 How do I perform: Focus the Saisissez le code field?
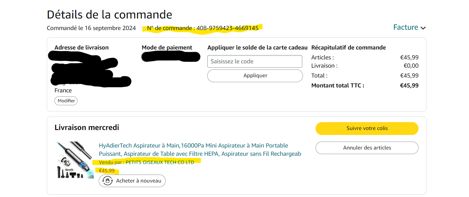[254, 61]
